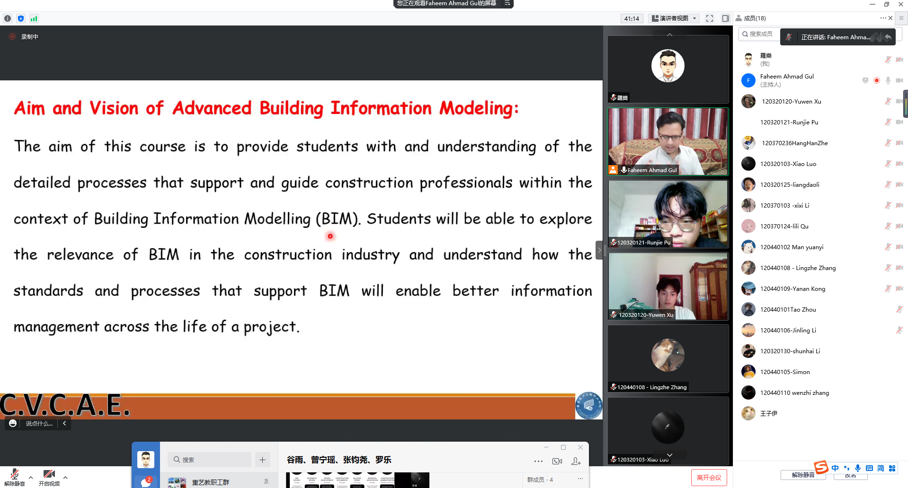Image resolution: width=908 pixels, height=488 pixels.
Task: Open WeChat profile avatar
Action: (146, 459)
